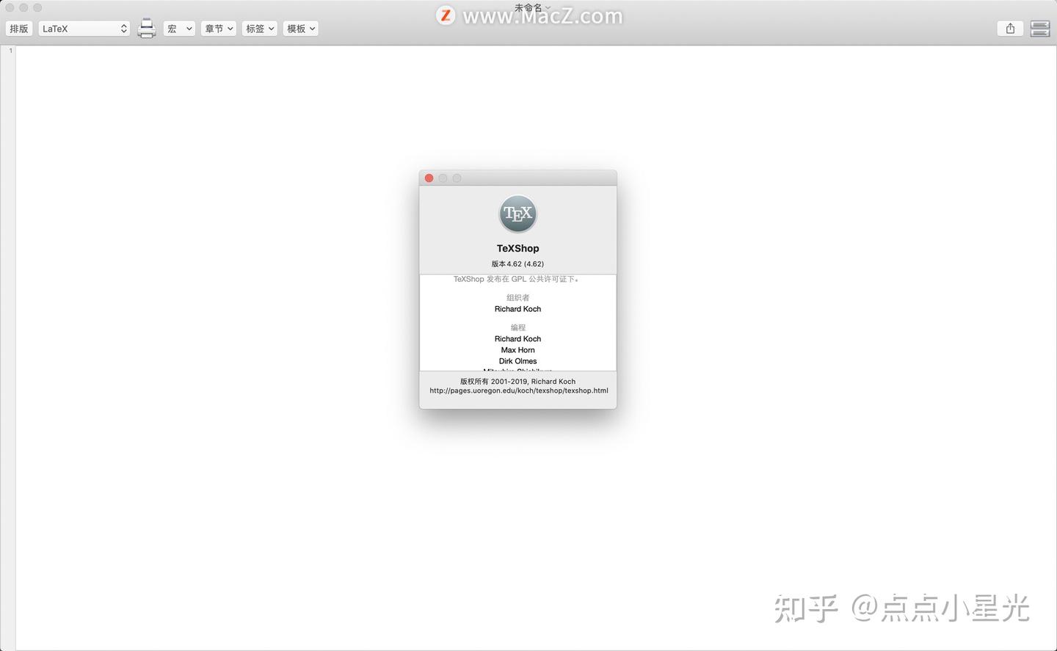Click the TeX logo in the About window
The width and height of the screenshot is (1057, 651).
pos(517,213)
